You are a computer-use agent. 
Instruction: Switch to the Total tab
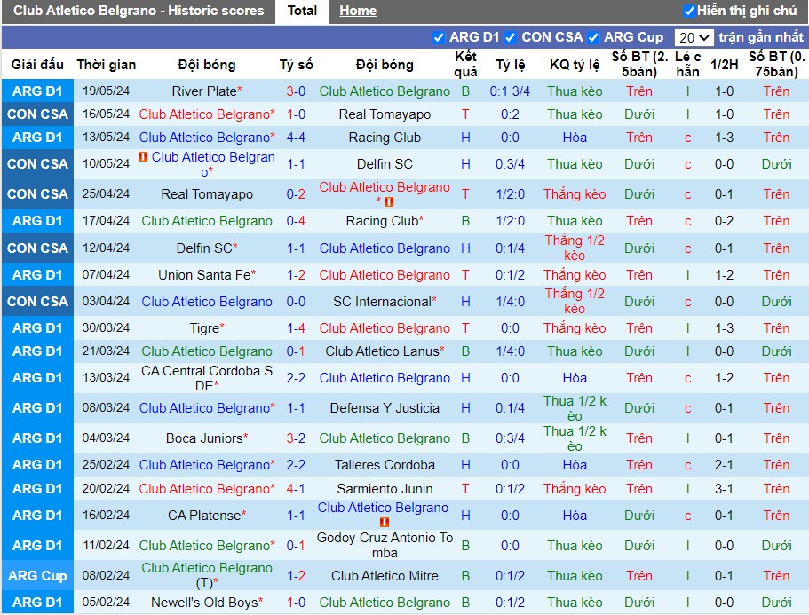point(302,11)
